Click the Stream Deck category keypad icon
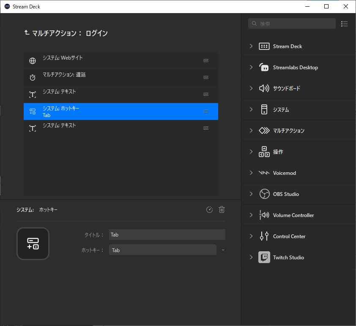 [x=264, y=46]
